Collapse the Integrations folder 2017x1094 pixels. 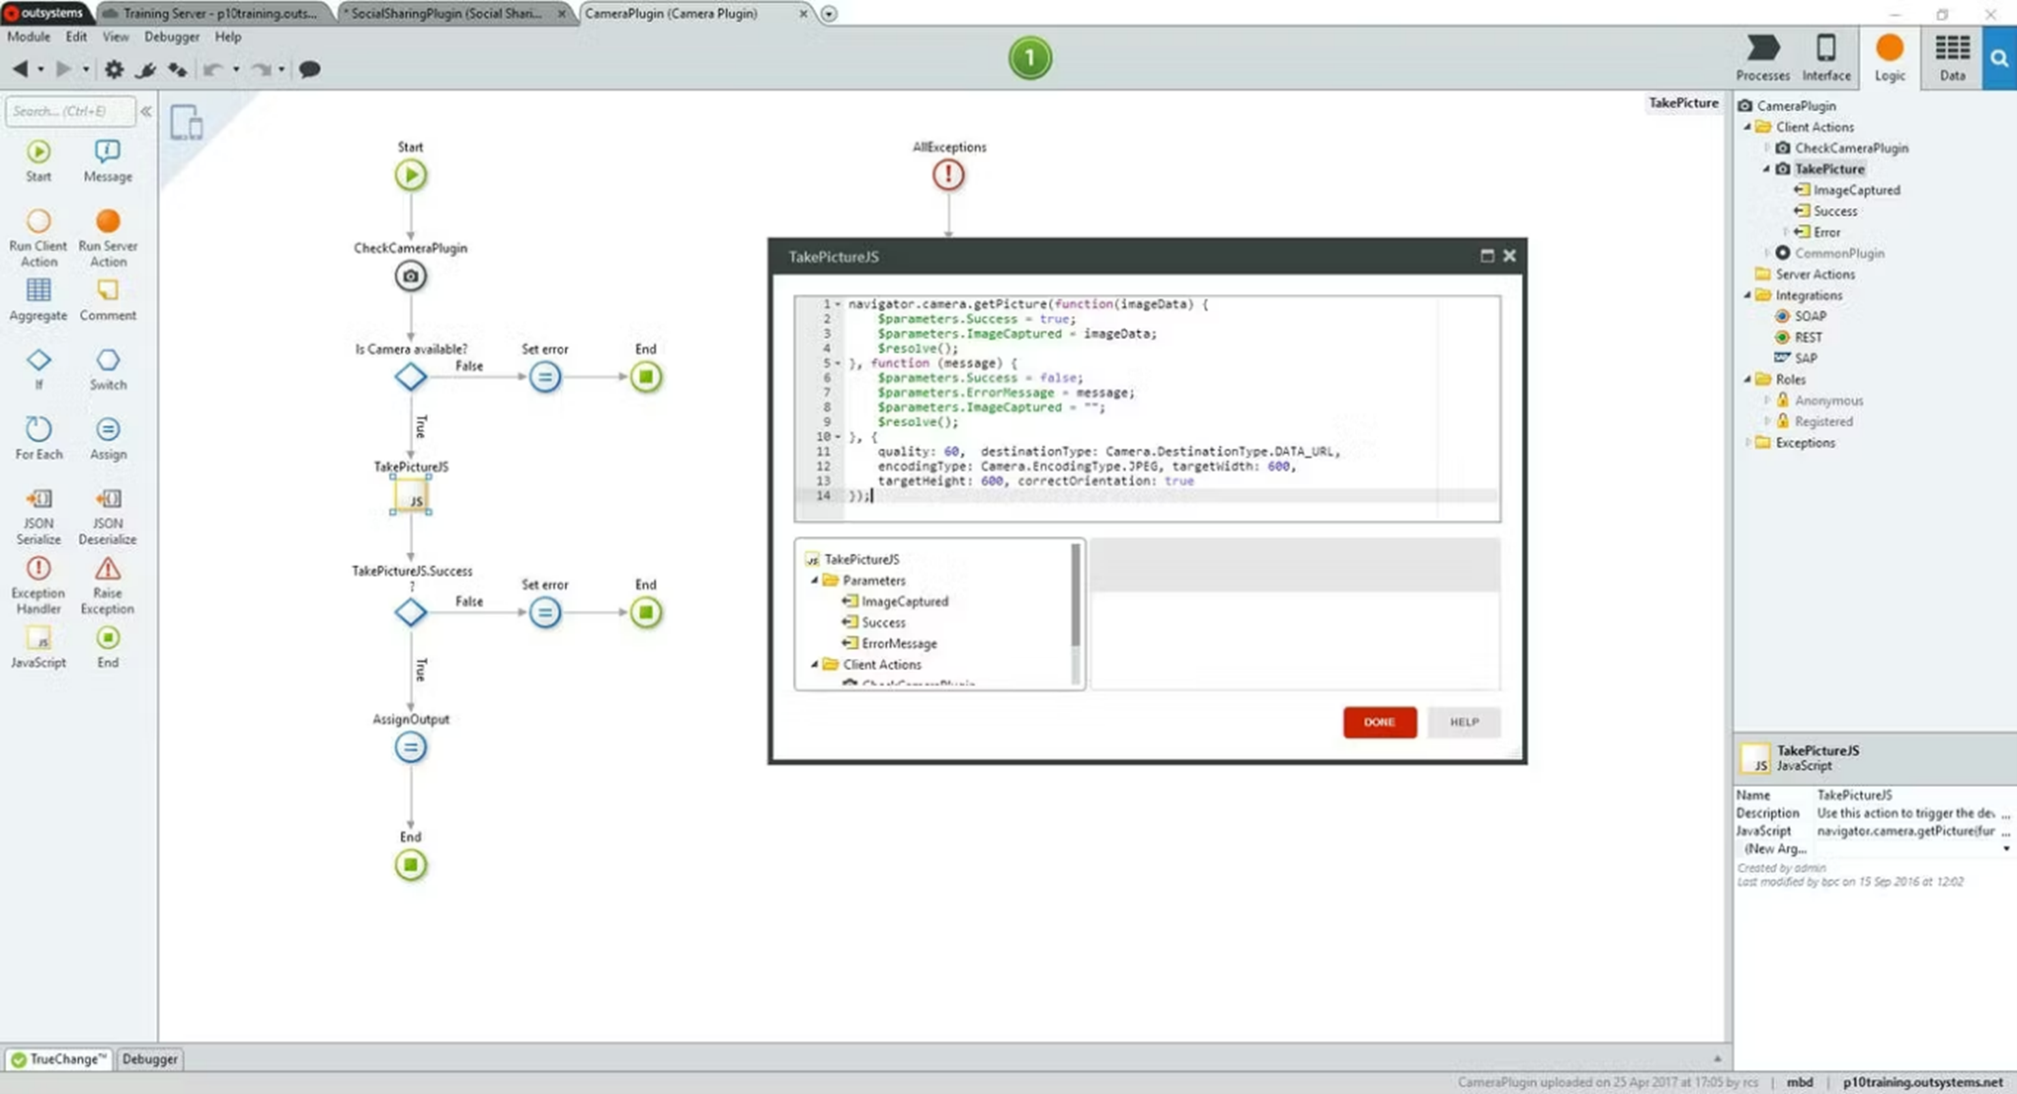point(1748,295)
